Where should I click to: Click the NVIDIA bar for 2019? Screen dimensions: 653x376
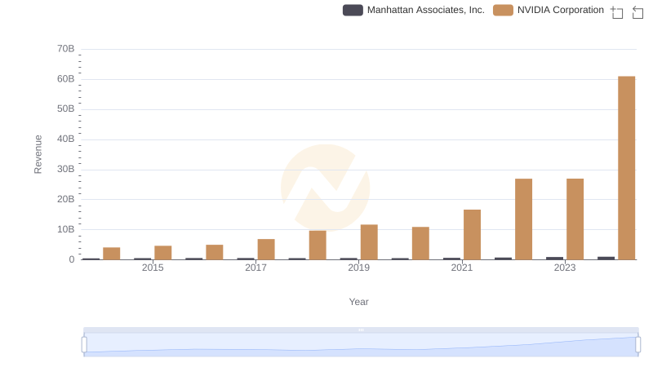click(369, 242)
